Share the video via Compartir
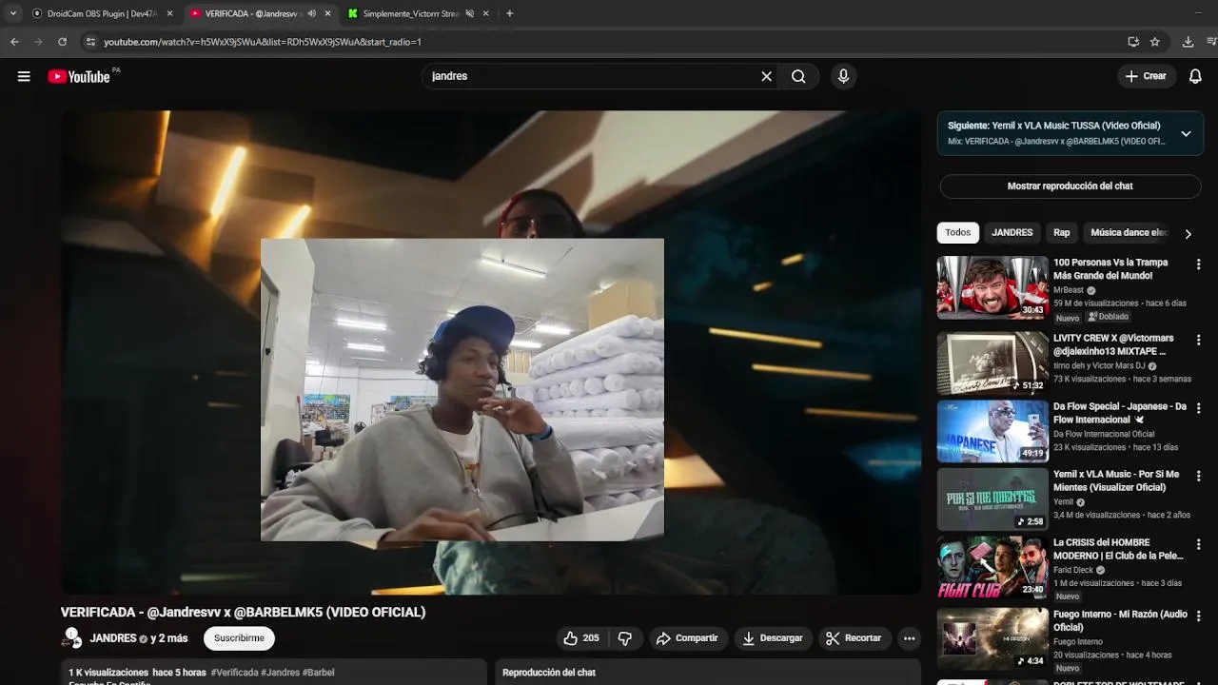Image resolution: width=1218 pixels, height=685 pixels. pos(687,638)
